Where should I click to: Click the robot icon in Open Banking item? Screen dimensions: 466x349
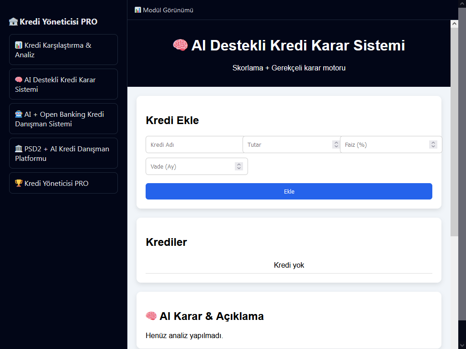(x=19, y=115)
